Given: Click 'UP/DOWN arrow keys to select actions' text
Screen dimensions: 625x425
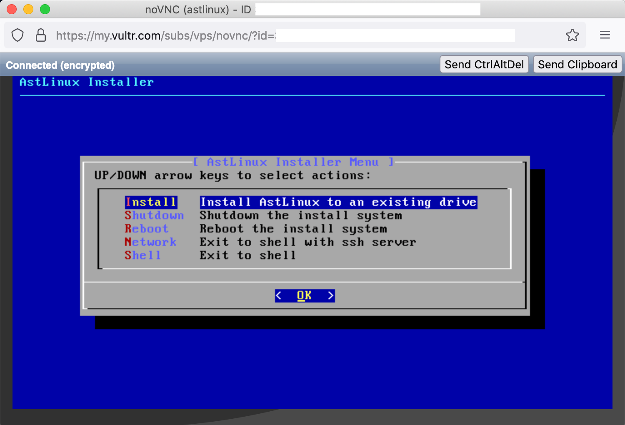Looking at the screenshot, I should click(x=232, y=175).
